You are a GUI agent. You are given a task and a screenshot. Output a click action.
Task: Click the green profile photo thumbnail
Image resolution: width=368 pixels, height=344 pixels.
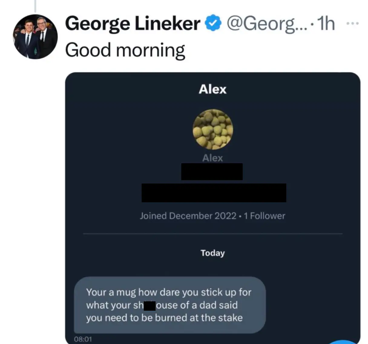click(x=212, y=130)
